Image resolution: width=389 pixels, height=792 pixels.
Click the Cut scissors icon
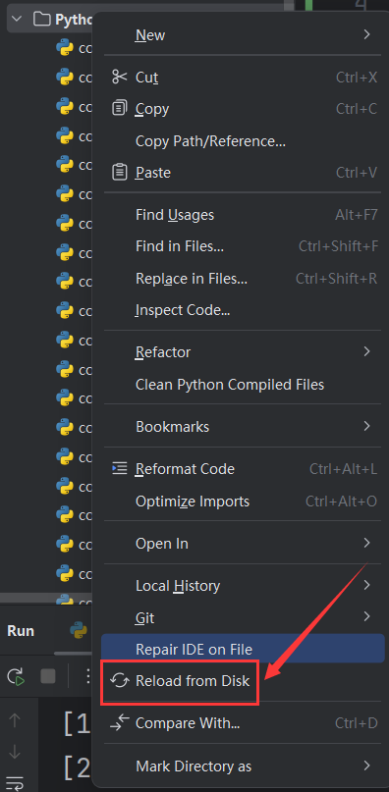point(120,78)
